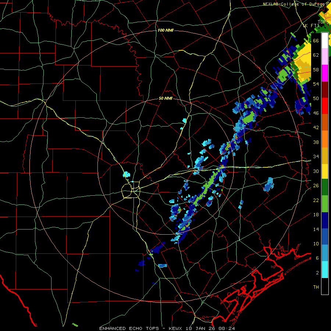
Task: Click the '10' legend value
Action: tap(316, 243)
